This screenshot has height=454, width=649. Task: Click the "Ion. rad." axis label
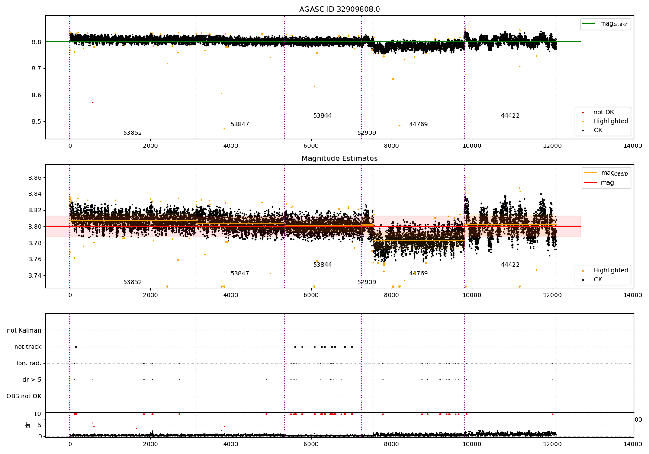29,363
